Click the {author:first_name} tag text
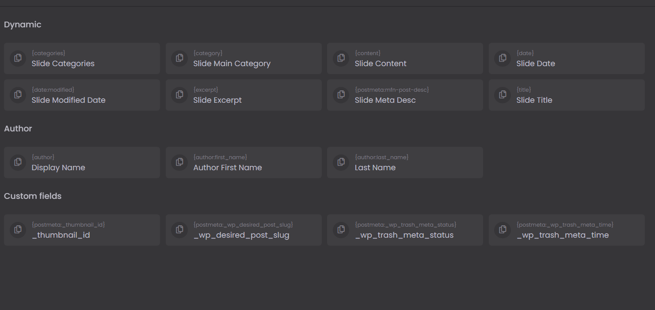 click(220, 157)
